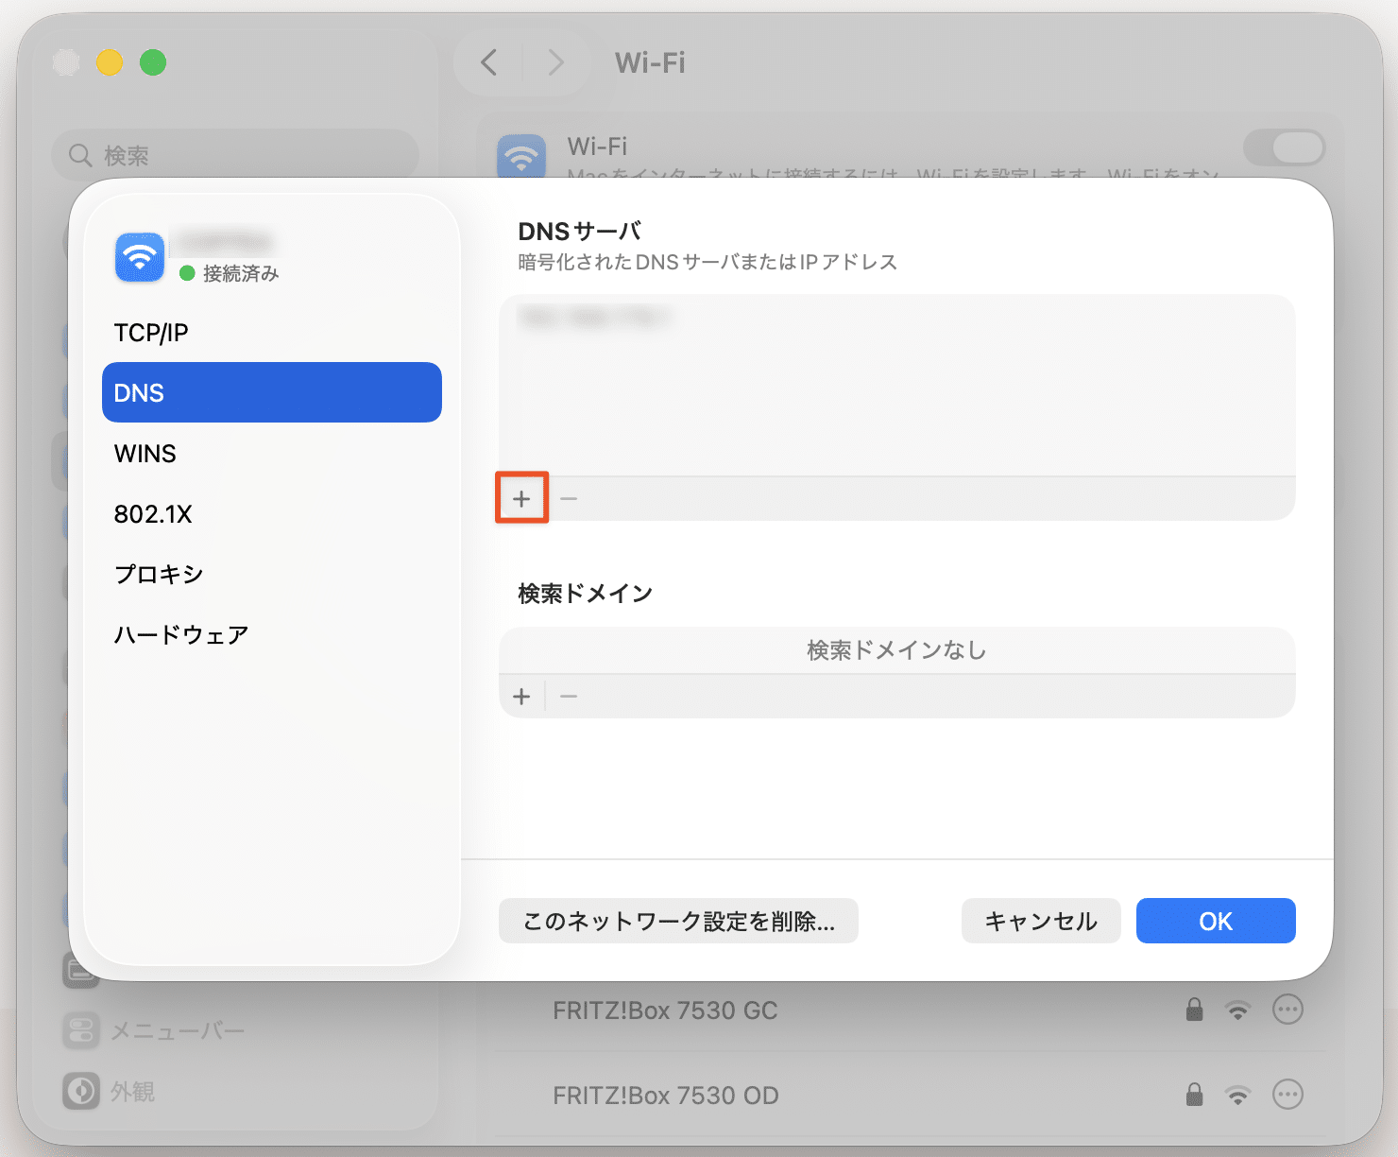Viewport: 1398px width, 1157px height.
Task: Go back with the left chevron
Action: 488,62
